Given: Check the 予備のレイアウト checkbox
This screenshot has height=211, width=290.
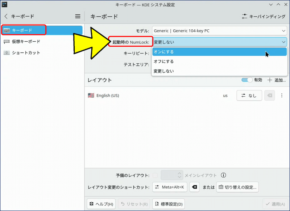Looking at the screenshot, I should 155,175.
